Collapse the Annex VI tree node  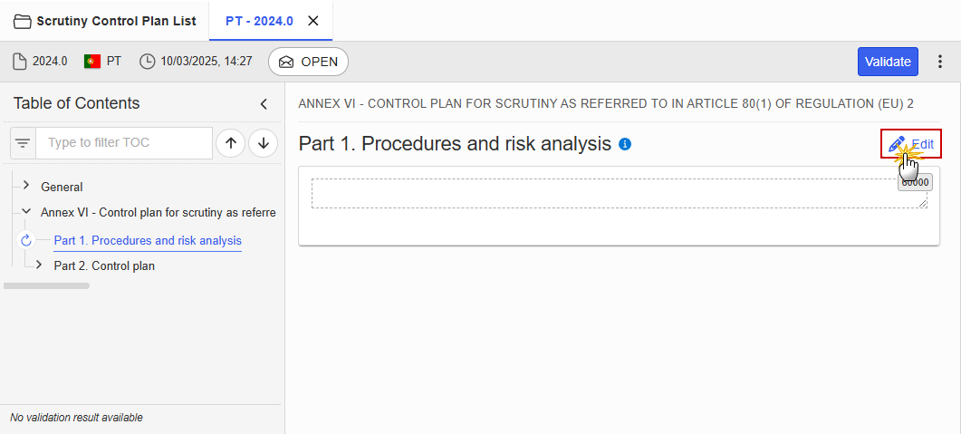(25, 211)
